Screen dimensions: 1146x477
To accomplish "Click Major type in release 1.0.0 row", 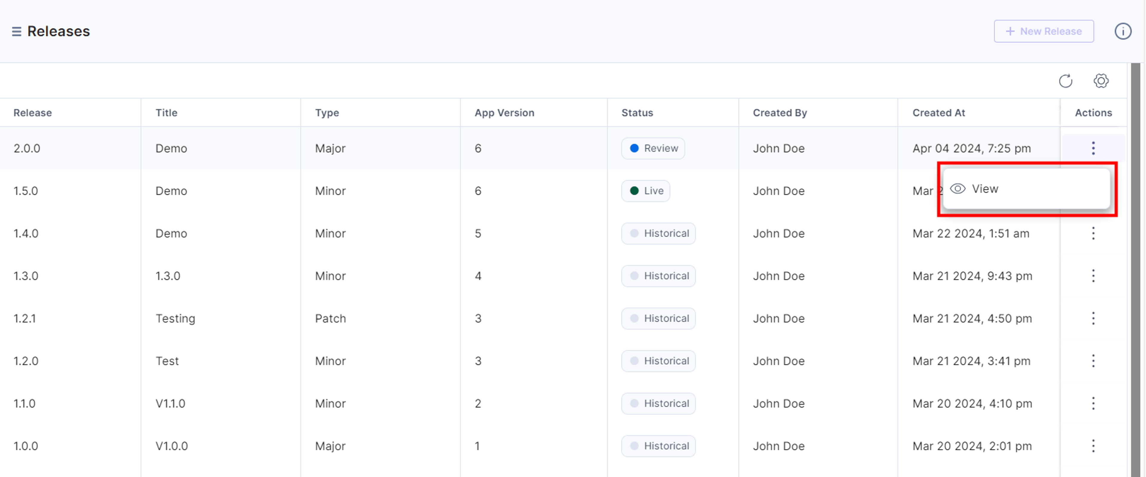I will pyautogui.click(x=330, y=446).
